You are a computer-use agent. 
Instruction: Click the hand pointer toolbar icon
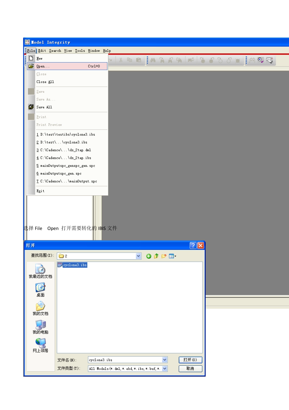(270, 60)
